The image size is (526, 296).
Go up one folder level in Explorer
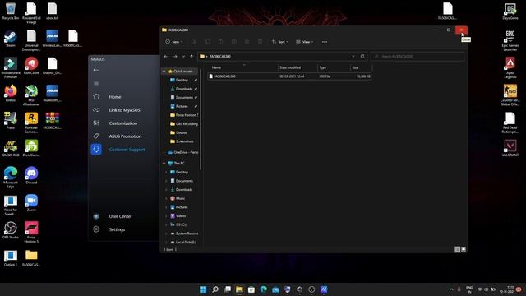191,57
